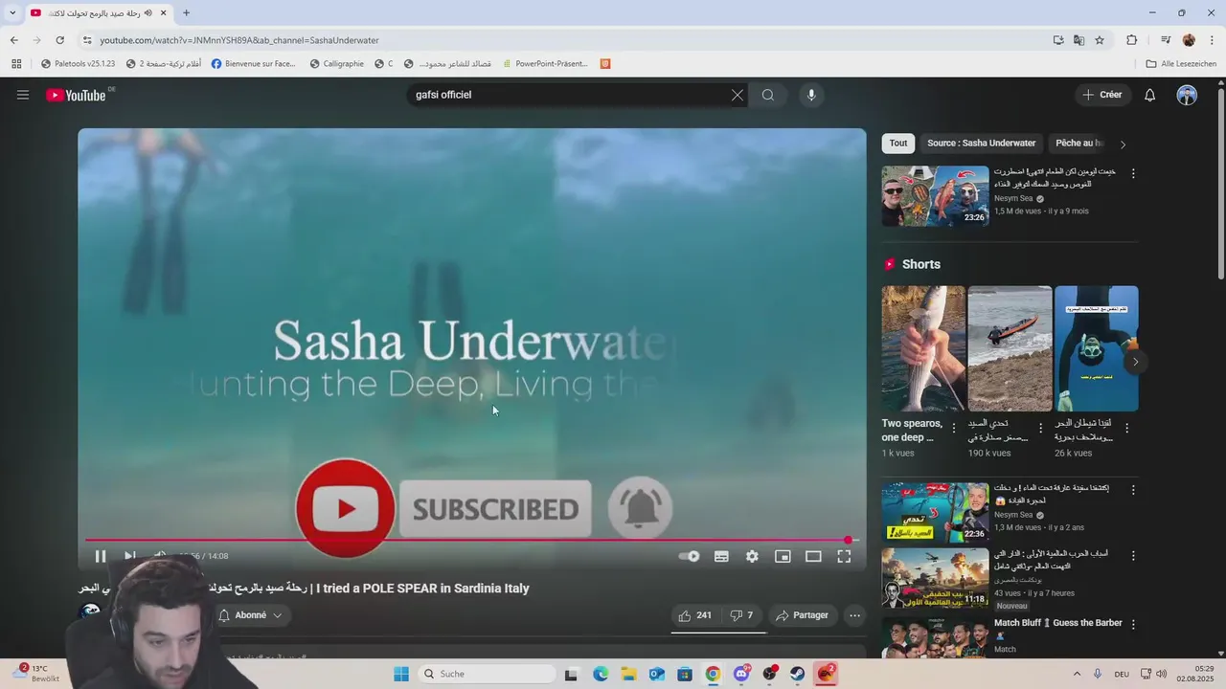This screenshot has width=1226, height=689.
Task: Open more actions below the video
Action: point(855,615)
